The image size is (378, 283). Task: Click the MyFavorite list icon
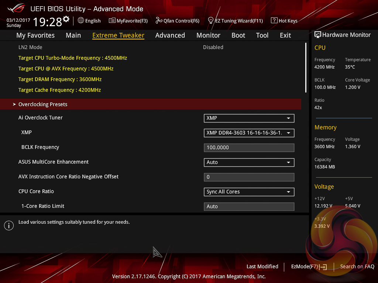point(112,21)
